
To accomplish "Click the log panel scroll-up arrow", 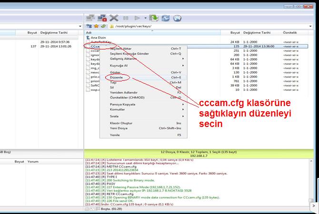I will pos(311,161).
